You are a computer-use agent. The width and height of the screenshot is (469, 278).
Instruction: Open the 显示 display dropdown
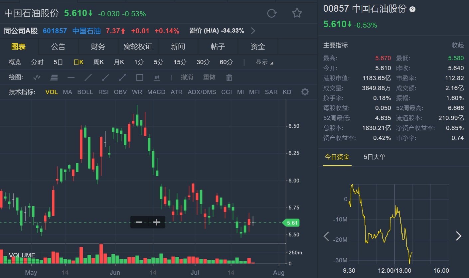pyautogui.click(x=264, y=62)
